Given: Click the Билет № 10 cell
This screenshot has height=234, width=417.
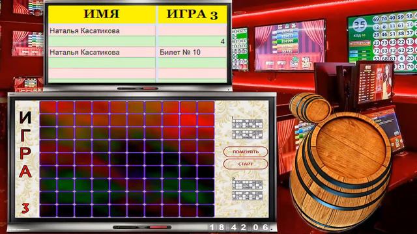Looking at the screenshot, I should point(192,52).
